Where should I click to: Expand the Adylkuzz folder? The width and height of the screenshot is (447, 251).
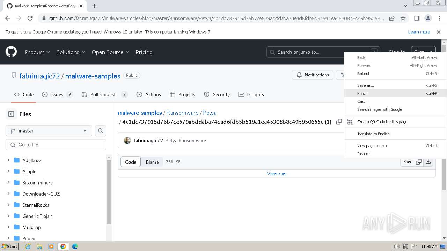point(8,160)
